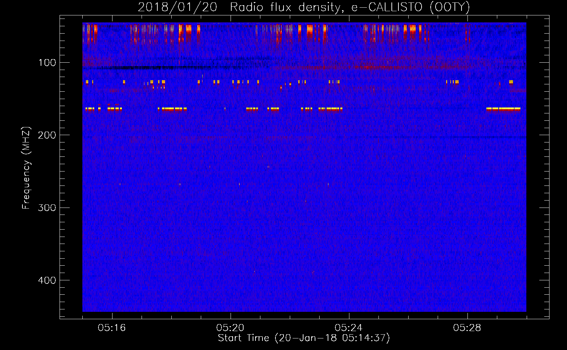Screen dimensions: 567x350
Task: Click the 'Frequency (MHZ)' axis label
Action: point(26,168)
